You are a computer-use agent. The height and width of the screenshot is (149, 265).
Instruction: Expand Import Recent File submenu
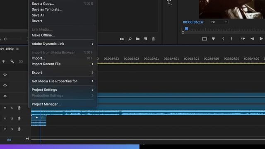[x=63, y=64]
